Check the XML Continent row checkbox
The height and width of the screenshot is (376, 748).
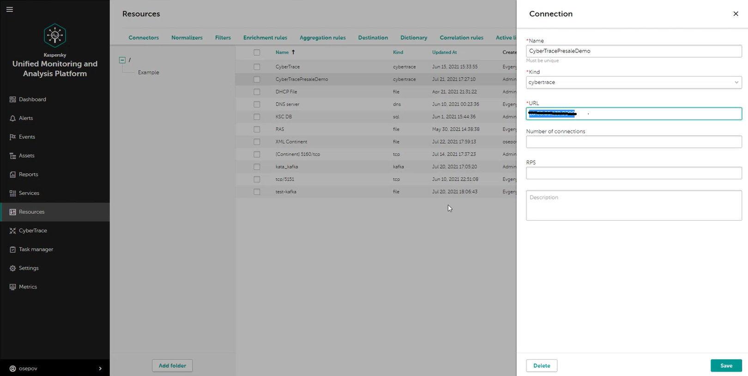point(257,142)
